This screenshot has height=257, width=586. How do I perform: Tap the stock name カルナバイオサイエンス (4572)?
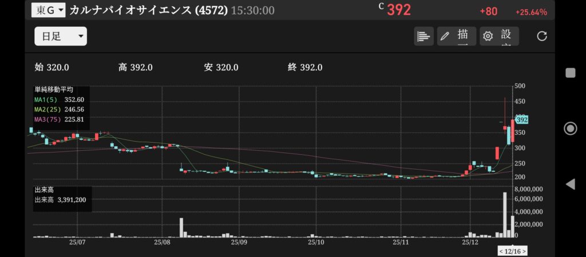pos(148,10)
